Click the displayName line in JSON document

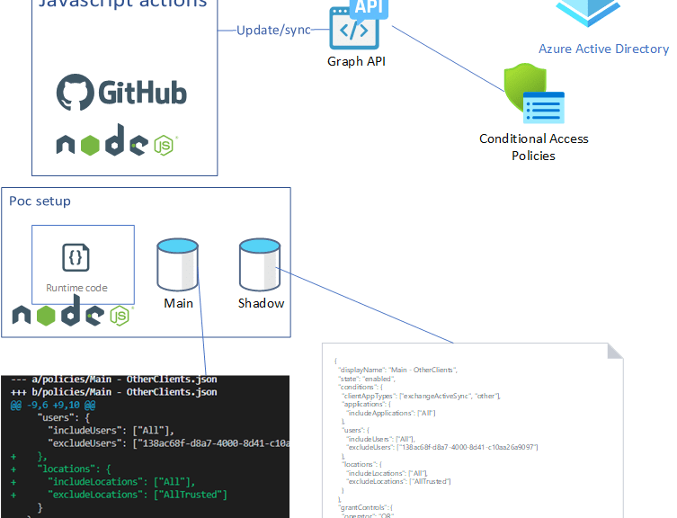pos(396,370)
